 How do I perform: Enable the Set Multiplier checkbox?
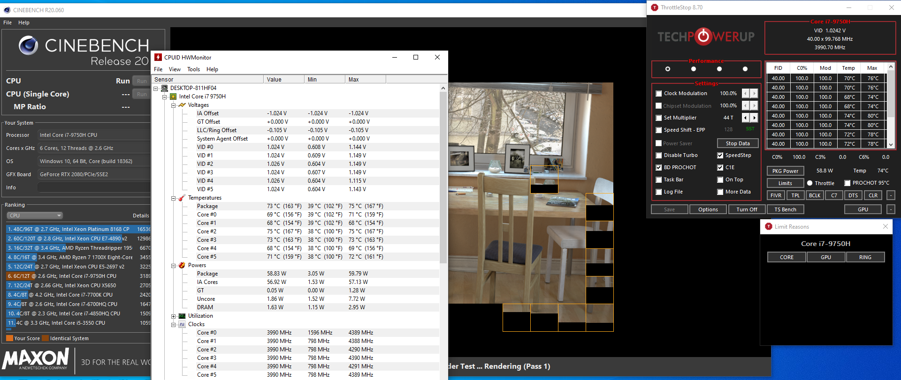click(x=659, y=118)
